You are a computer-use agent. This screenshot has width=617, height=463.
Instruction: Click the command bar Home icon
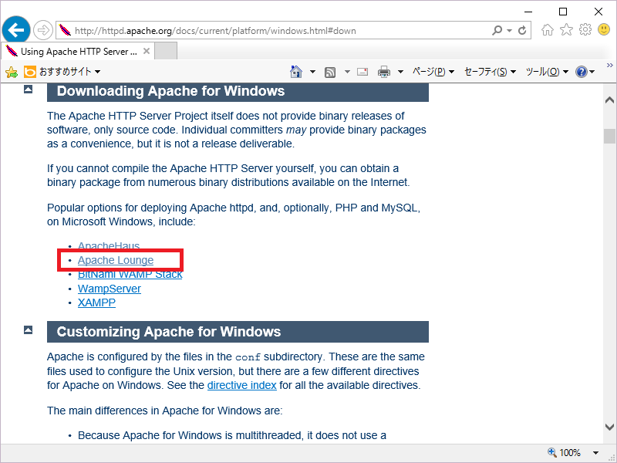296,72
